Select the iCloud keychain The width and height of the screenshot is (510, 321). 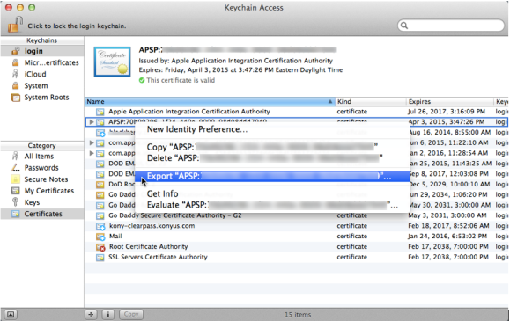42,74
